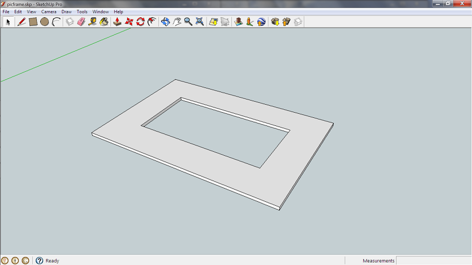Select the pink Eraser tool
472x265 pixels.
pyautogui.click(x=81, y=22)
